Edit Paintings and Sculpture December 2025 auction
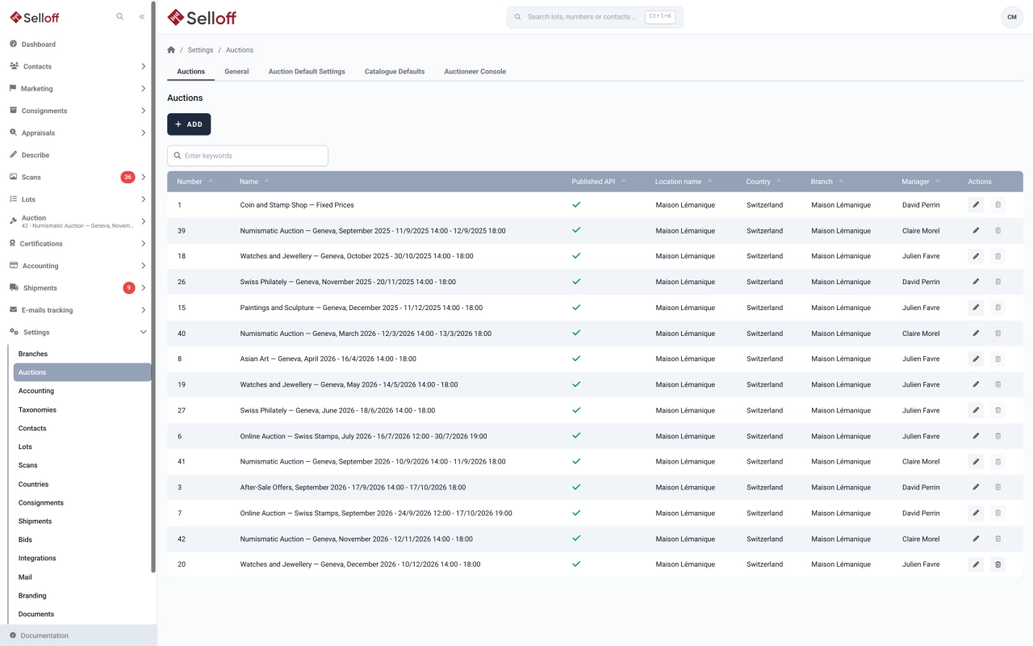The image size is (1033, 646). click(976, 308)
